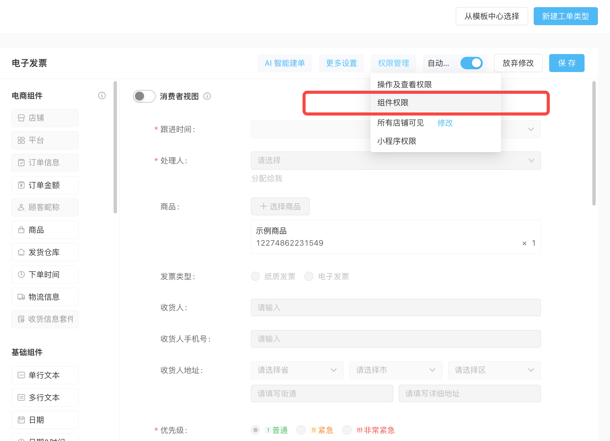
Task: Click 从模板中心选择 button
Action: 492,16
